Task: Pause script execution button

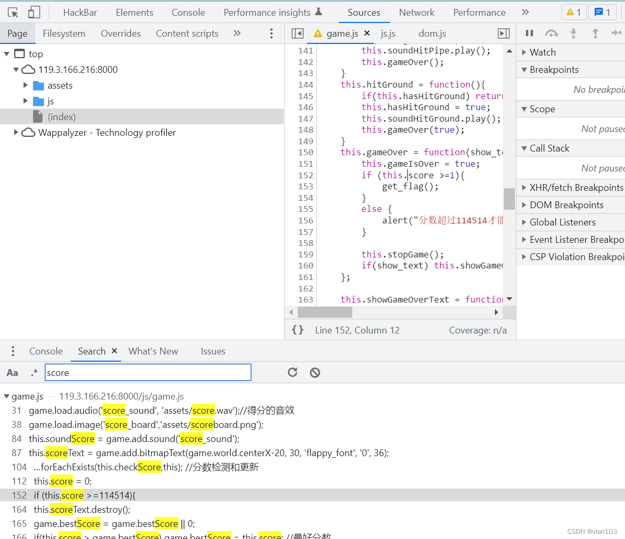Action: [x=530, y=33]
